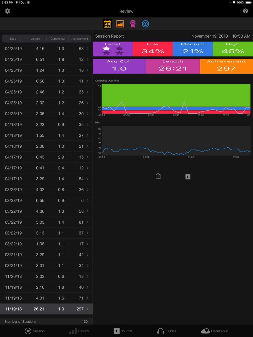The height and width of the screenshot is (337, 253).
Task: Select session 03/22/19 with length 4:06
Action: [x=46, y=211]
